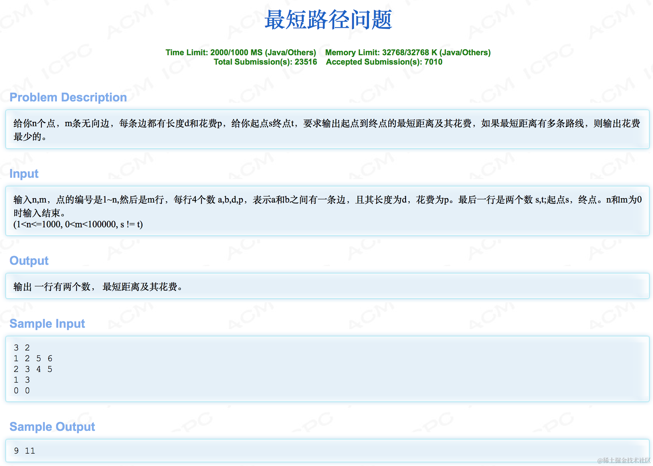Click the Input section heading
Image resolution: width=653 pixels, height=466 pixels.
(24, 174)
